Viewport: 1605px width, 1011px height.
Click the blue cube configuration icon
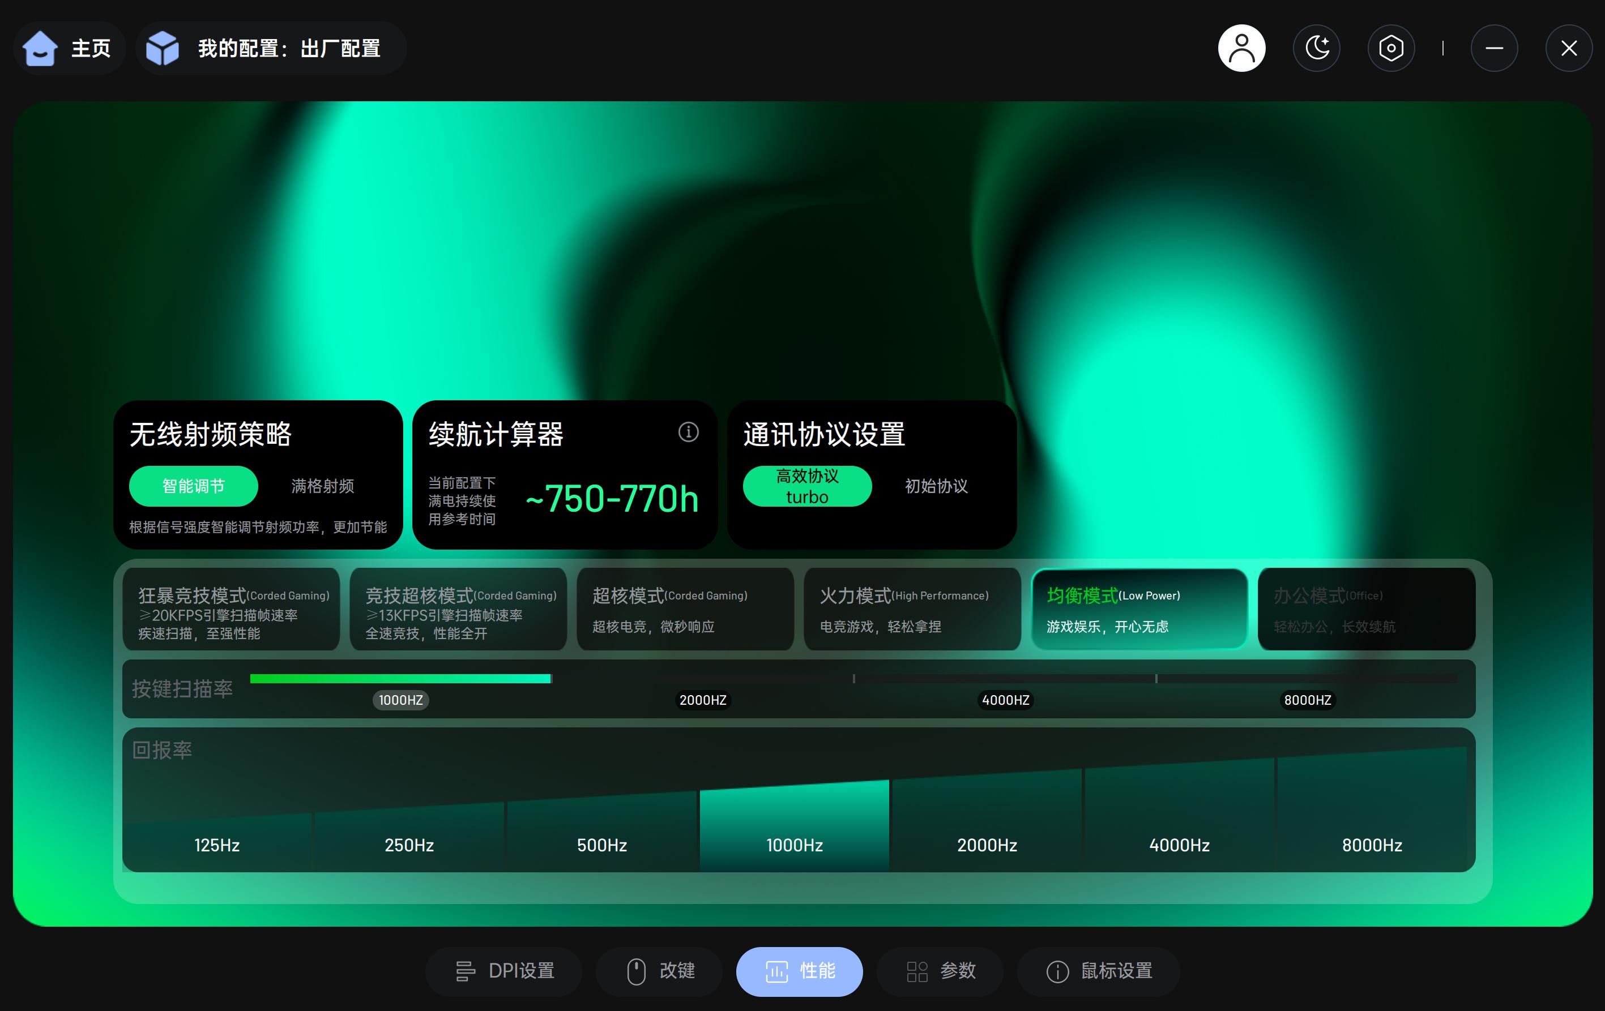(163, 49)
